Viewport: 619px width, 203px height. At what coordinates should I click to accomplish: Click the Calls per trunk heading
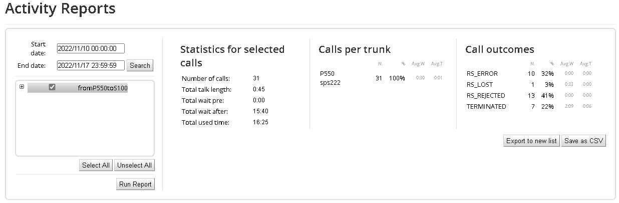click(x=355, y=49)
